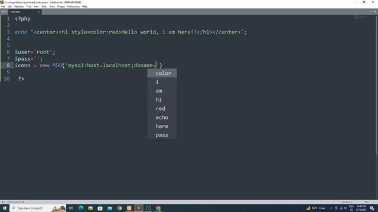Open the Tab Size setting in status bar

point(347,202)
